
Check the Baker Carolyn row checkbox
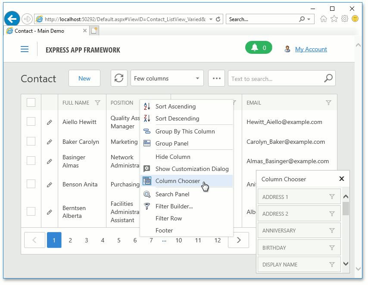[31, 142]
